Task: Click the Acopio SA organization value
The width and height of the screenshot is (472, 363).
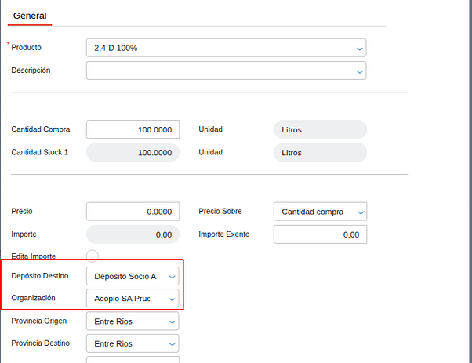Action: tap(125, 299)
